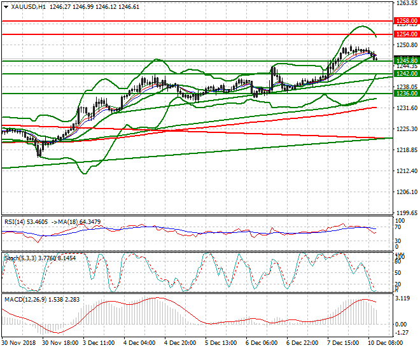Click the 1225.30 price scale value
Image resolution: width=420 pixels, height=350 pixels.
coord(407,129)
